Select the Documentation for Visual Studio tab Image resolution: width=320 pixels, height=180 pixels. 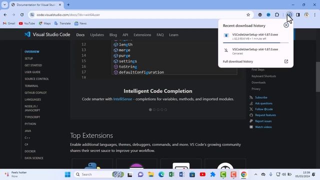click(36, 4)
